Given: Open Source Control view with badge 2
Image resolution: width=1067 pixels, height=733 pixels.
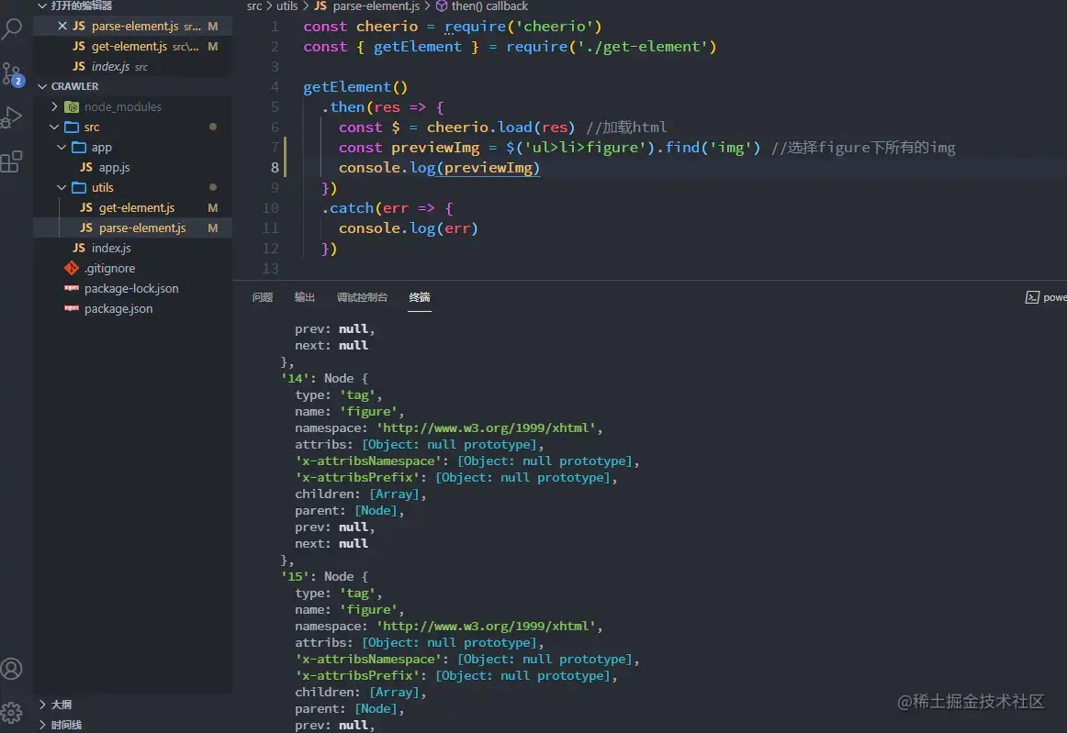Looking at the screenshot, I should (x=12, y=73).
